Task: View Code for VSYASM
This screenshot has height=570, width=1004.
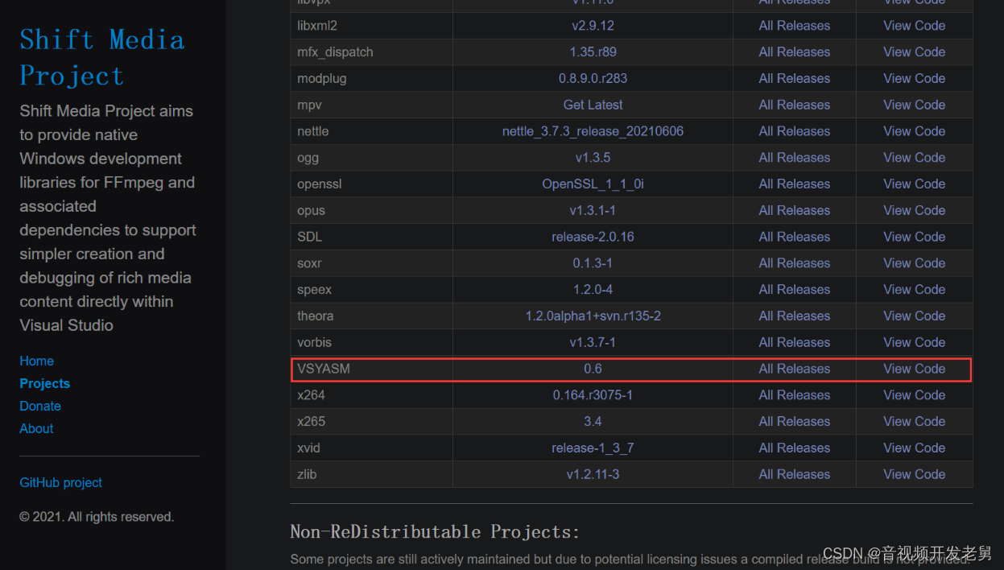Action: click(915, 369)
